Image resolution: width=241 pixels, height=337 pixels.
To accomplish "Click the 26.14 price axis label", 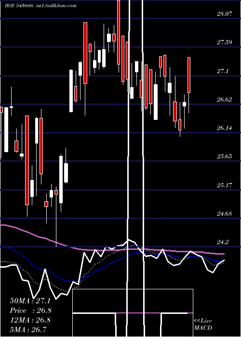I will coord(225,128).
